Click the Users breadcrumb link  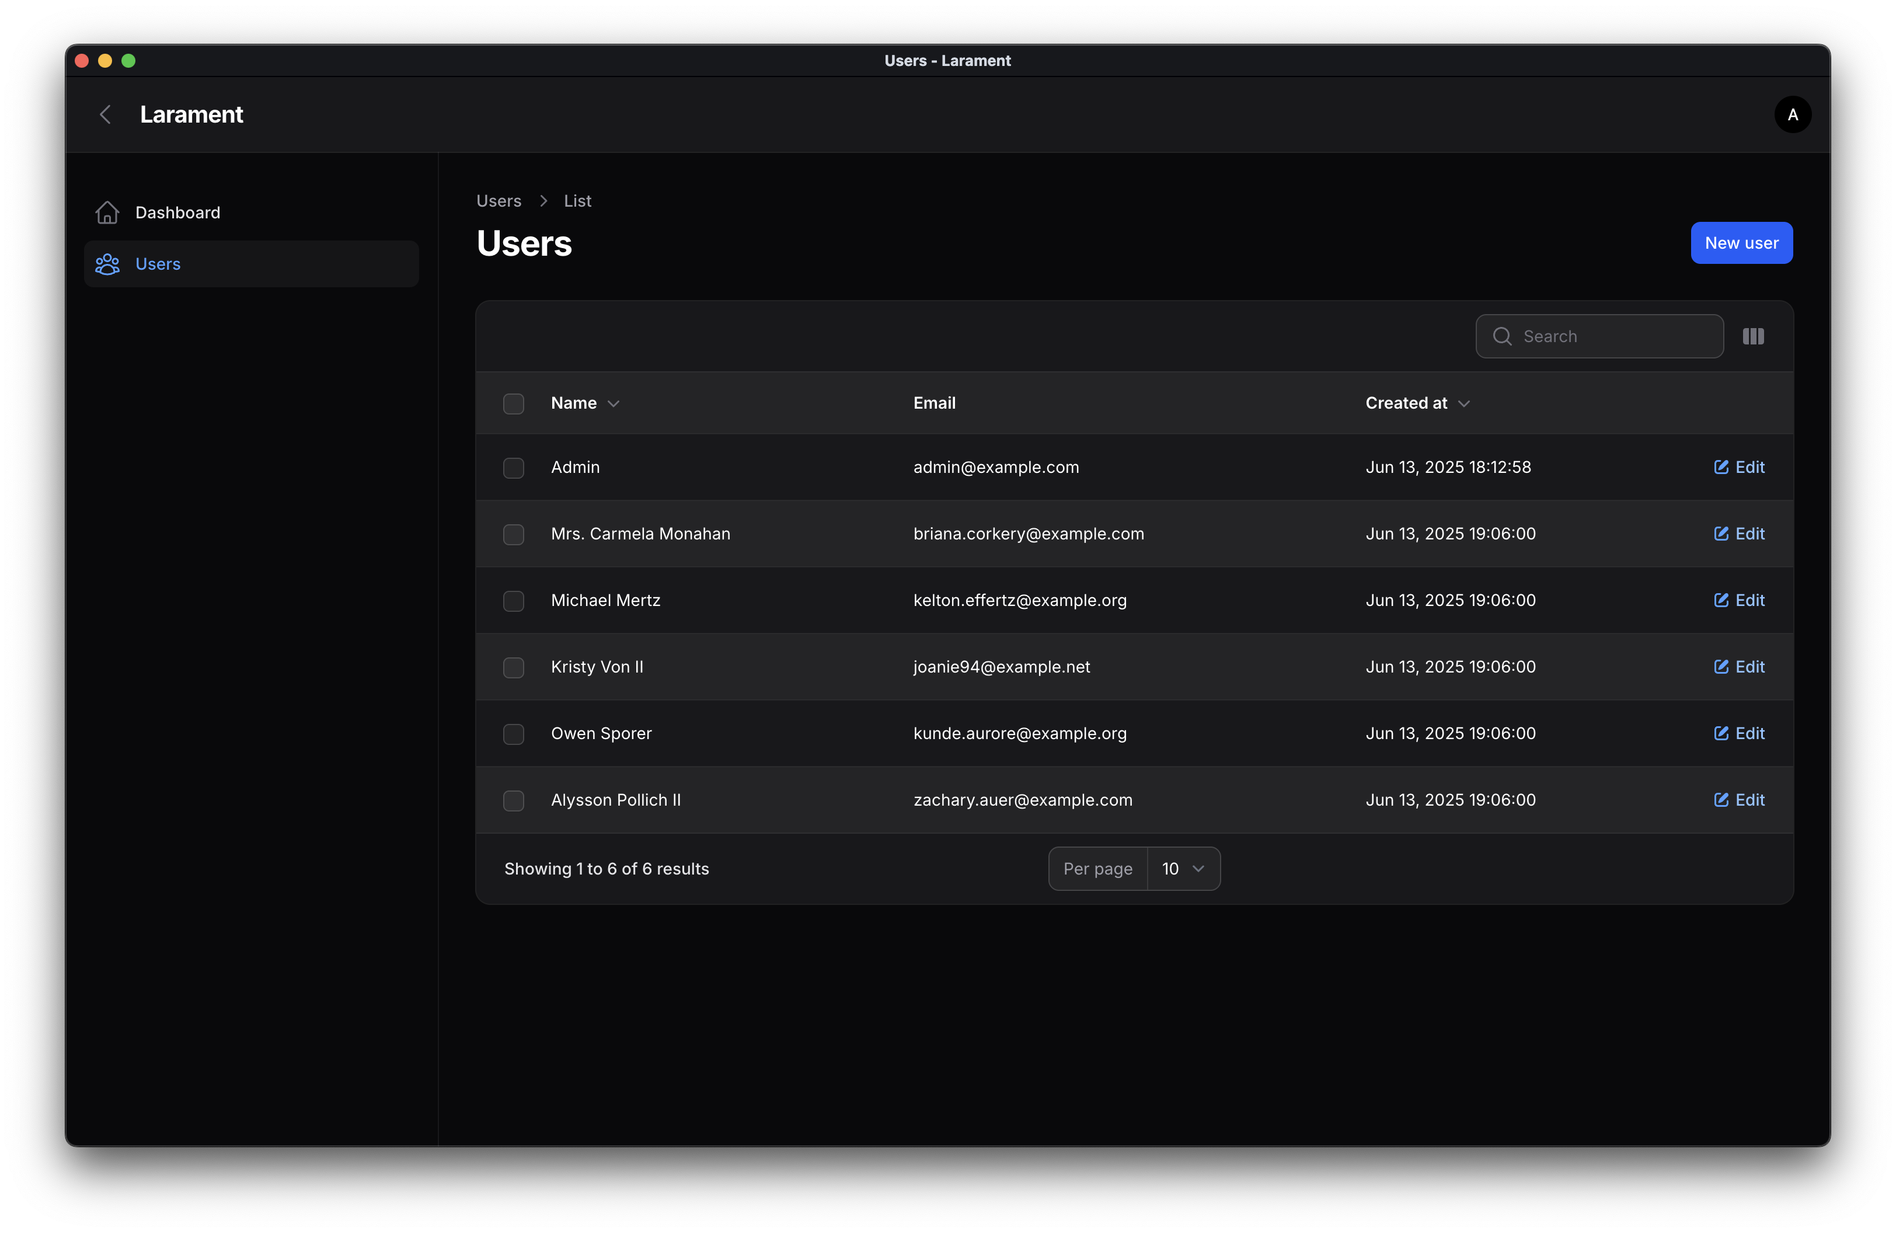[499, 201]
